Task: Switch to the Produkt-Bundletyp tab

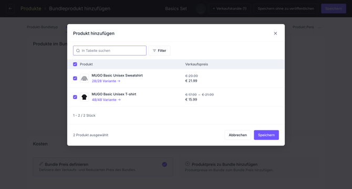Action: (x=42, y=27)
